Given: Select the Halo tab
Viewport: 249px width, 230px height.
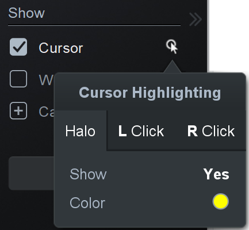Looking at the screenshot, I should point(81,131).
